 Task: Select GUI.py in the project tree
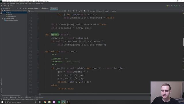tap(9, 12)
